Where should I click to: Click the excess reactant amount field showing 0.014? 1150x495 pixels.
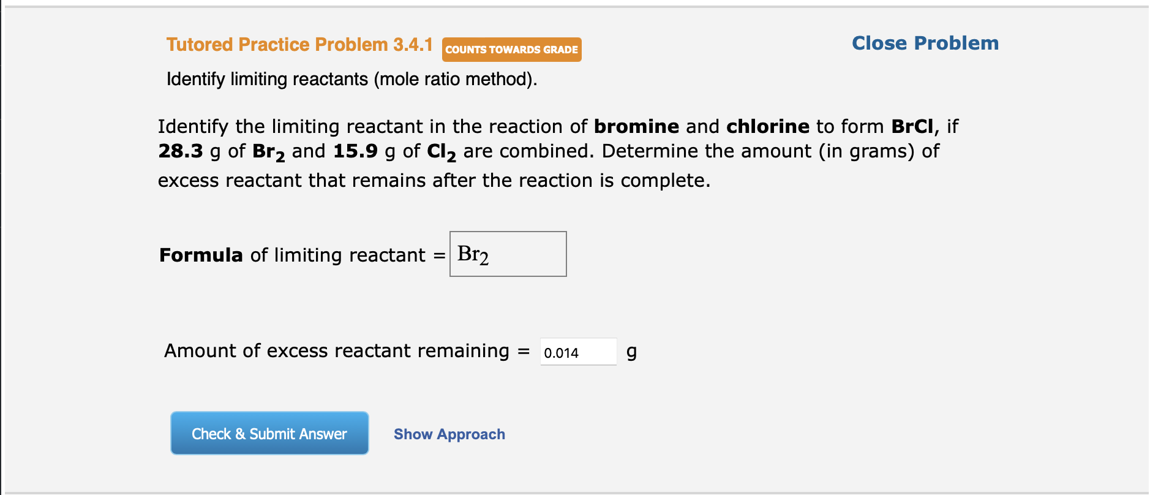pyautogui.click(x=577, y=352)
